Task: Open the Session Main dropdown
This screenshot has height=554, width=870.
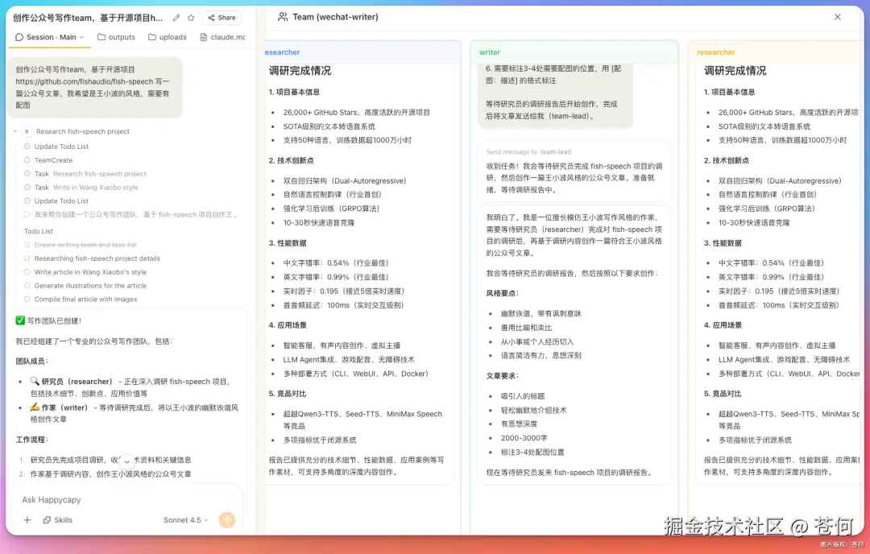Action: coord(48,36)
